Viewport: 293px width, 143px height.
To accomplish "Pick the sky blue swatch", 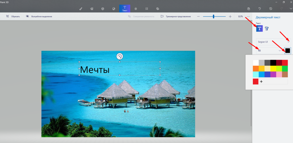I will pos(262,74).
